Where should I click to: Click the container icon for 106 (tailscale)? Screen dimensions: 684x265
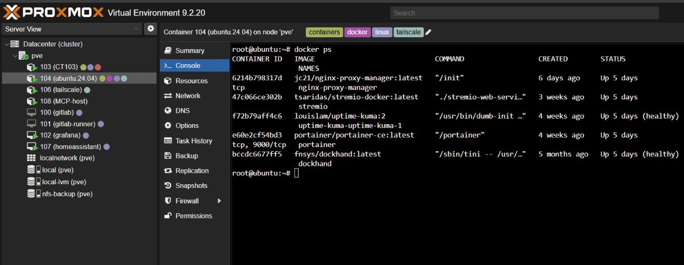click(x=32, y=90)
